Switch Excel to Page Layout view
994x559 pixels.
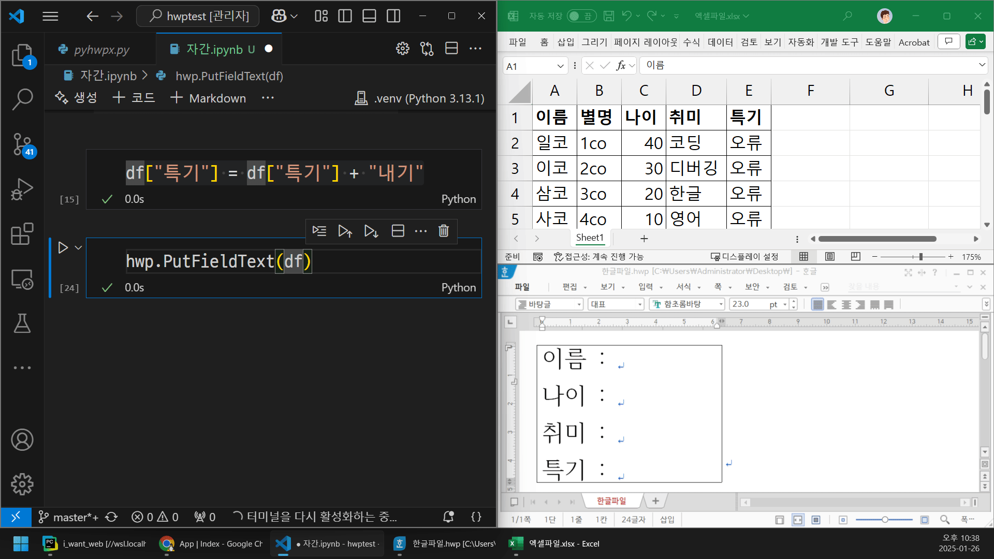click(x=830, y=257)
